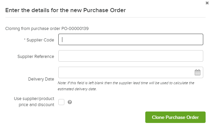
Task: Click the 'estimated delivery date' note line
Action: tap(77, 89)
